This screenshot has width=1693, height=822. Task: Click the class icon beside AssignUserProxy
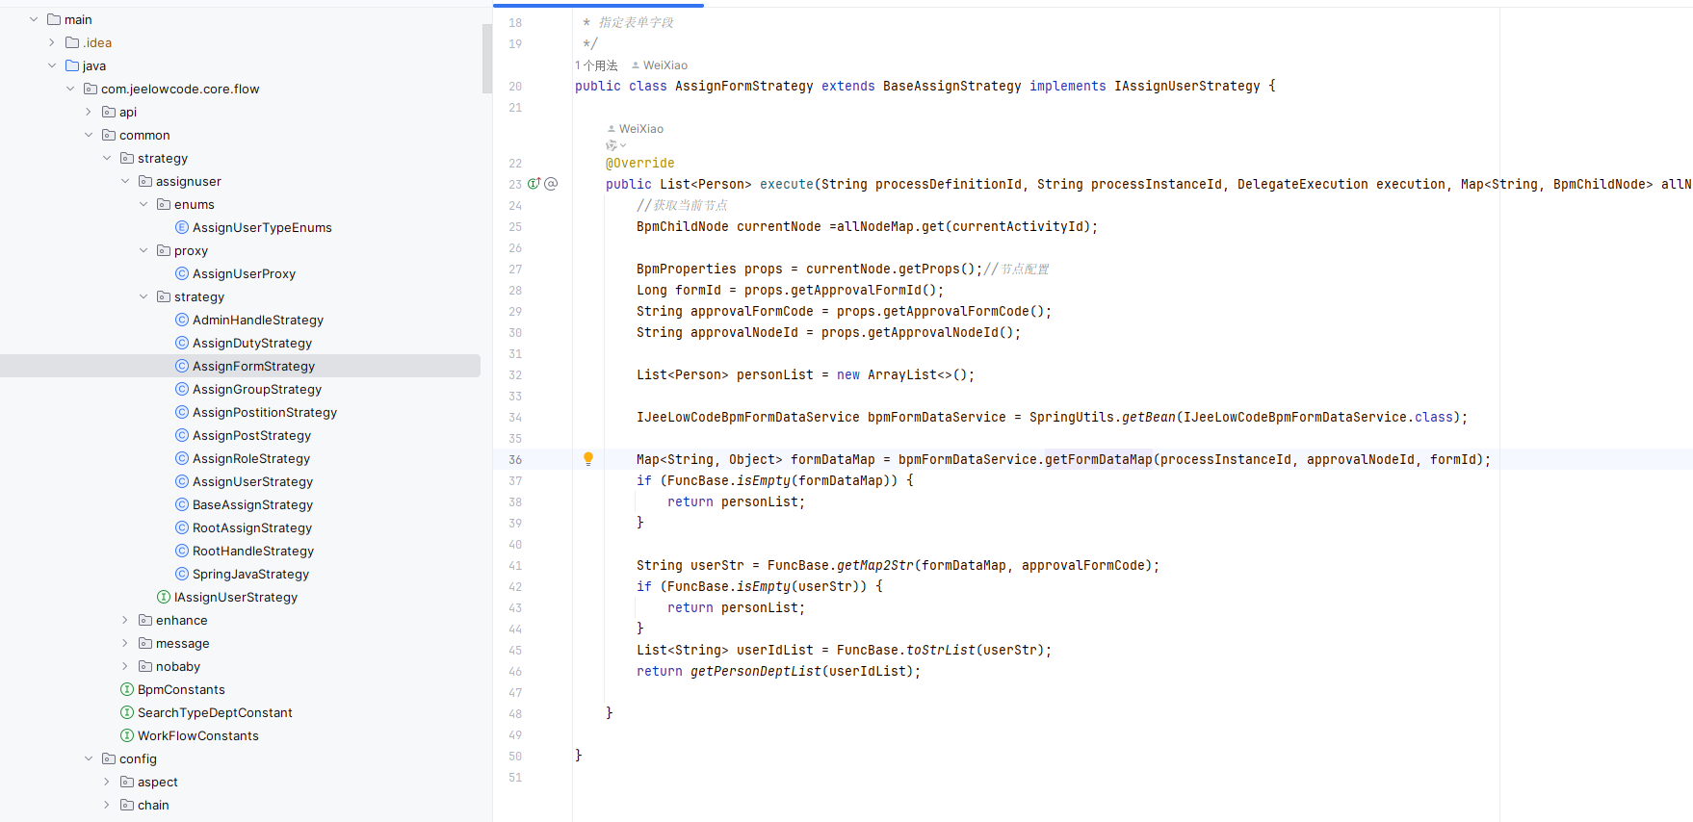point(182,274)
